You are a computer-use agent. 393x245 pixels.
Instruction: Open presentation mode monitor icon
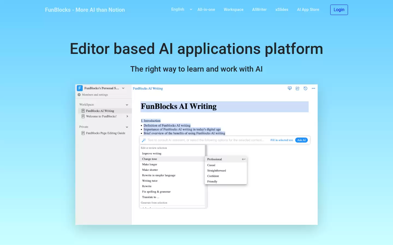click(290, 88)
